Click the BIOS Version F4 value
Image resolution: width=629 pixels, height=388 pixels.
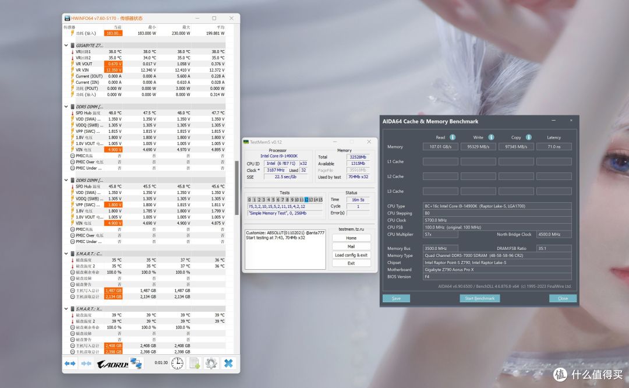click(497, 277)
